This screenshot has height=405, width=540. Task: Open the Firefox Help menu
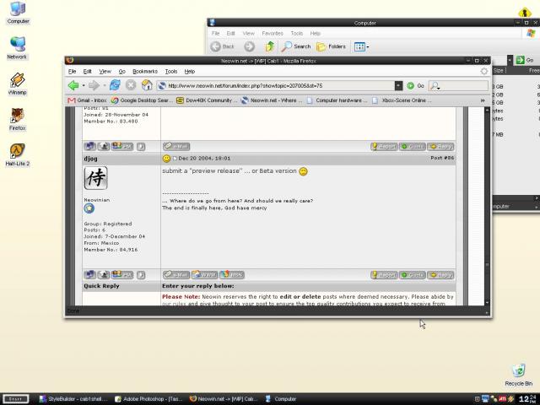[189, 71]
